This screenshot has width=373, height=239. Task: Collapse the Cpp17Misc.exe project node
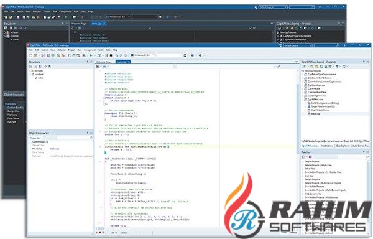point(303,99)
